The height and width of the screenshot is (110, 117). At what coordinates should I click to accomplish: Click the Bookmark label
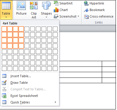pyautogui.click(x=97, y=10)
